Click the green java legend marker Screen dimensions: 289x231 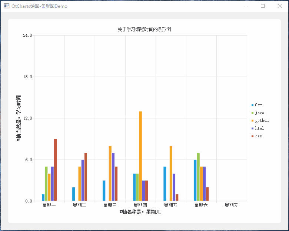253,113
